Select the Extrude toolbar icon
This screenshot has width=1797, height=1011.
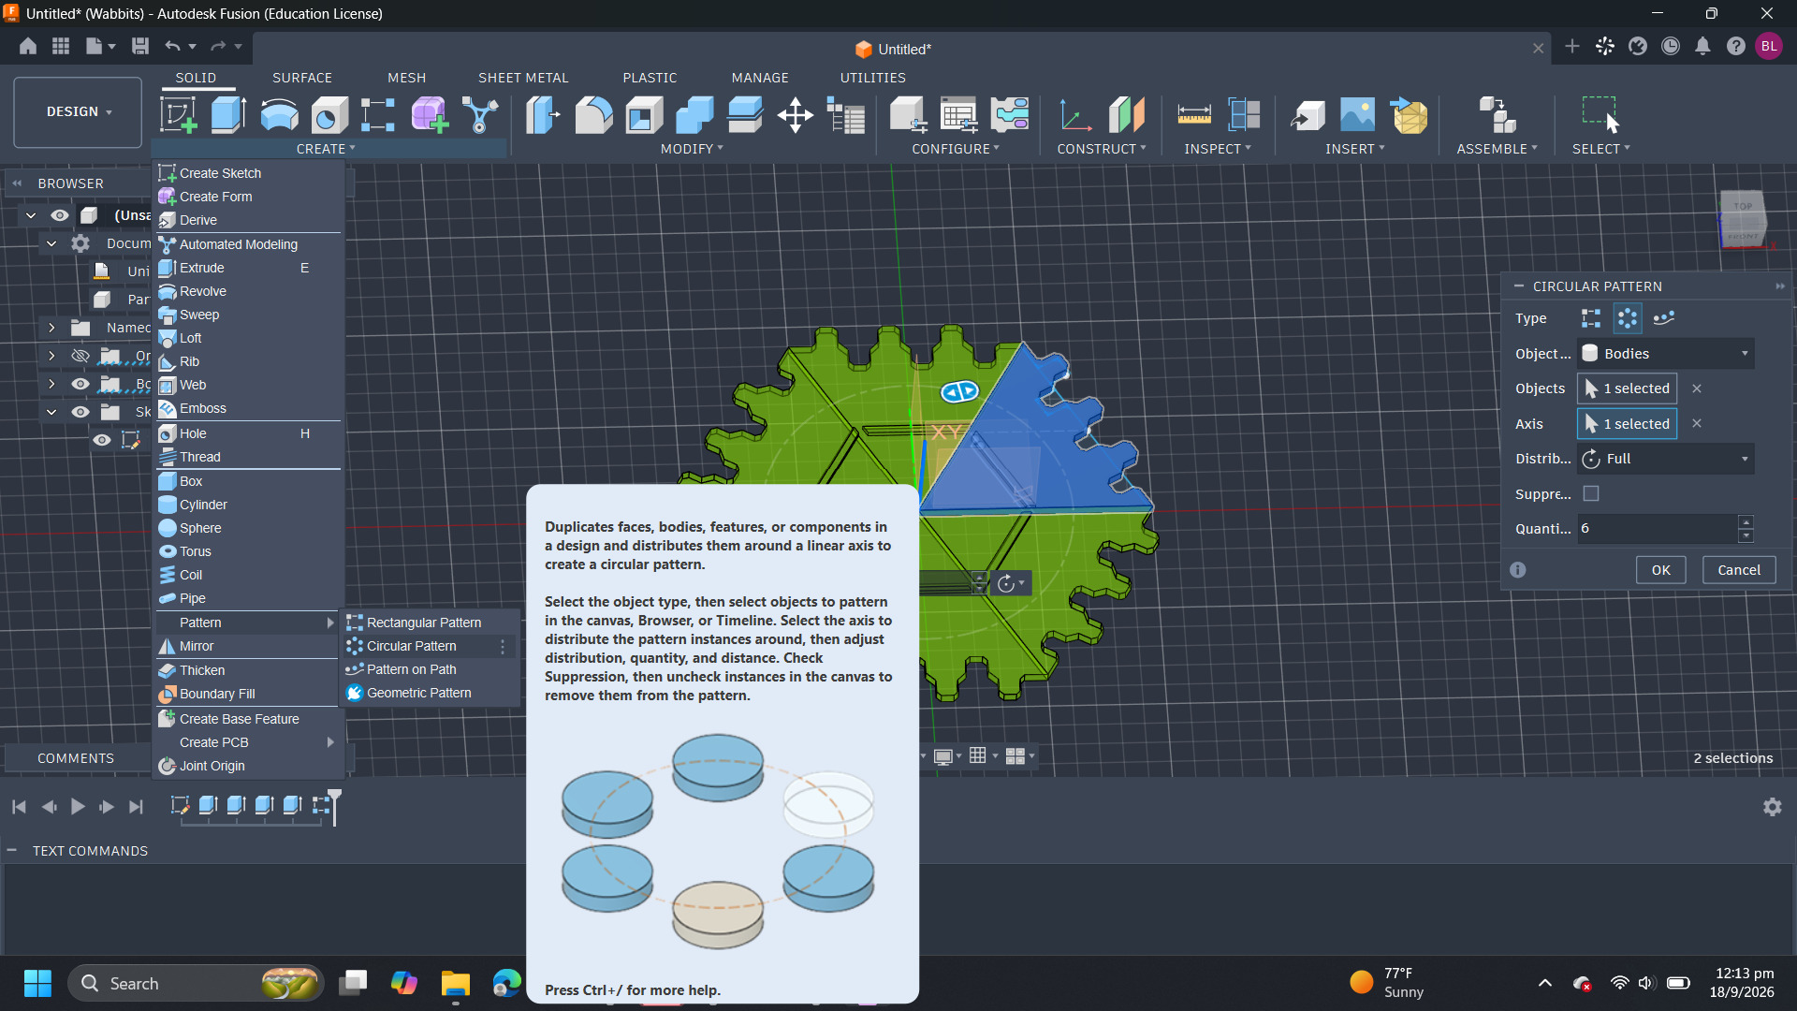[x=228, y=115]
